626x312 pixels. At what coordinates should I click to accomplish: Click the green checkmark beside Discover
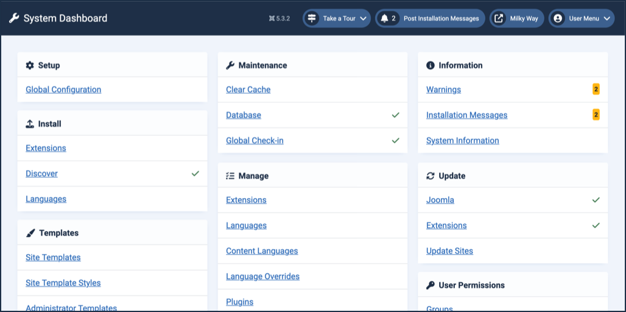195,174
